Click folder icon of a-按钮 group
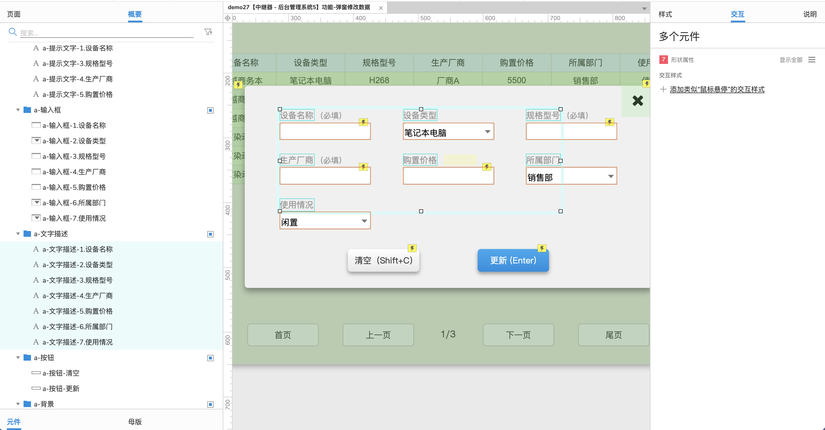This screenshot has height=430, width=825. pyautogui.click(x=27, y=357)
